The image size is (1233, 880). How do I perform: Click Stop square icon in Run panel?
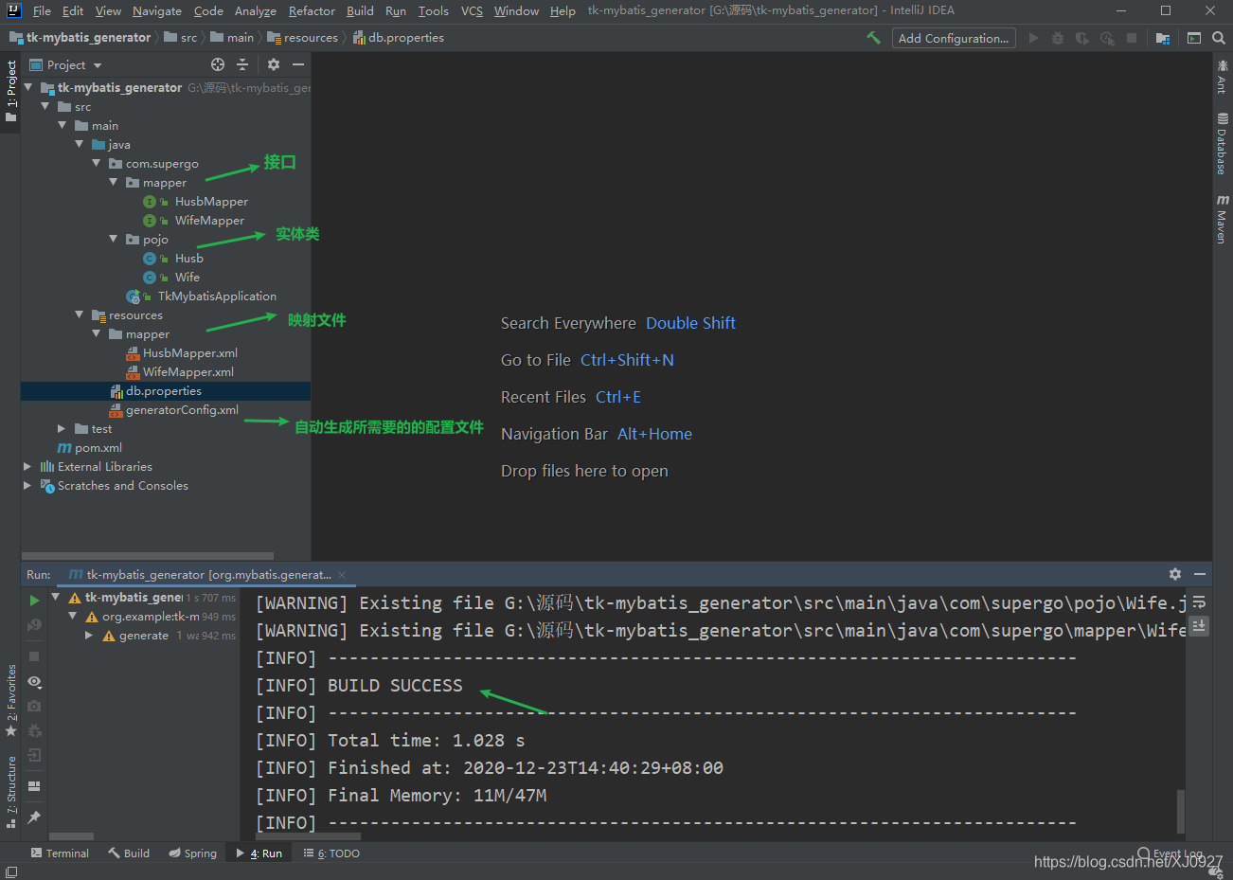click(34, 656)
